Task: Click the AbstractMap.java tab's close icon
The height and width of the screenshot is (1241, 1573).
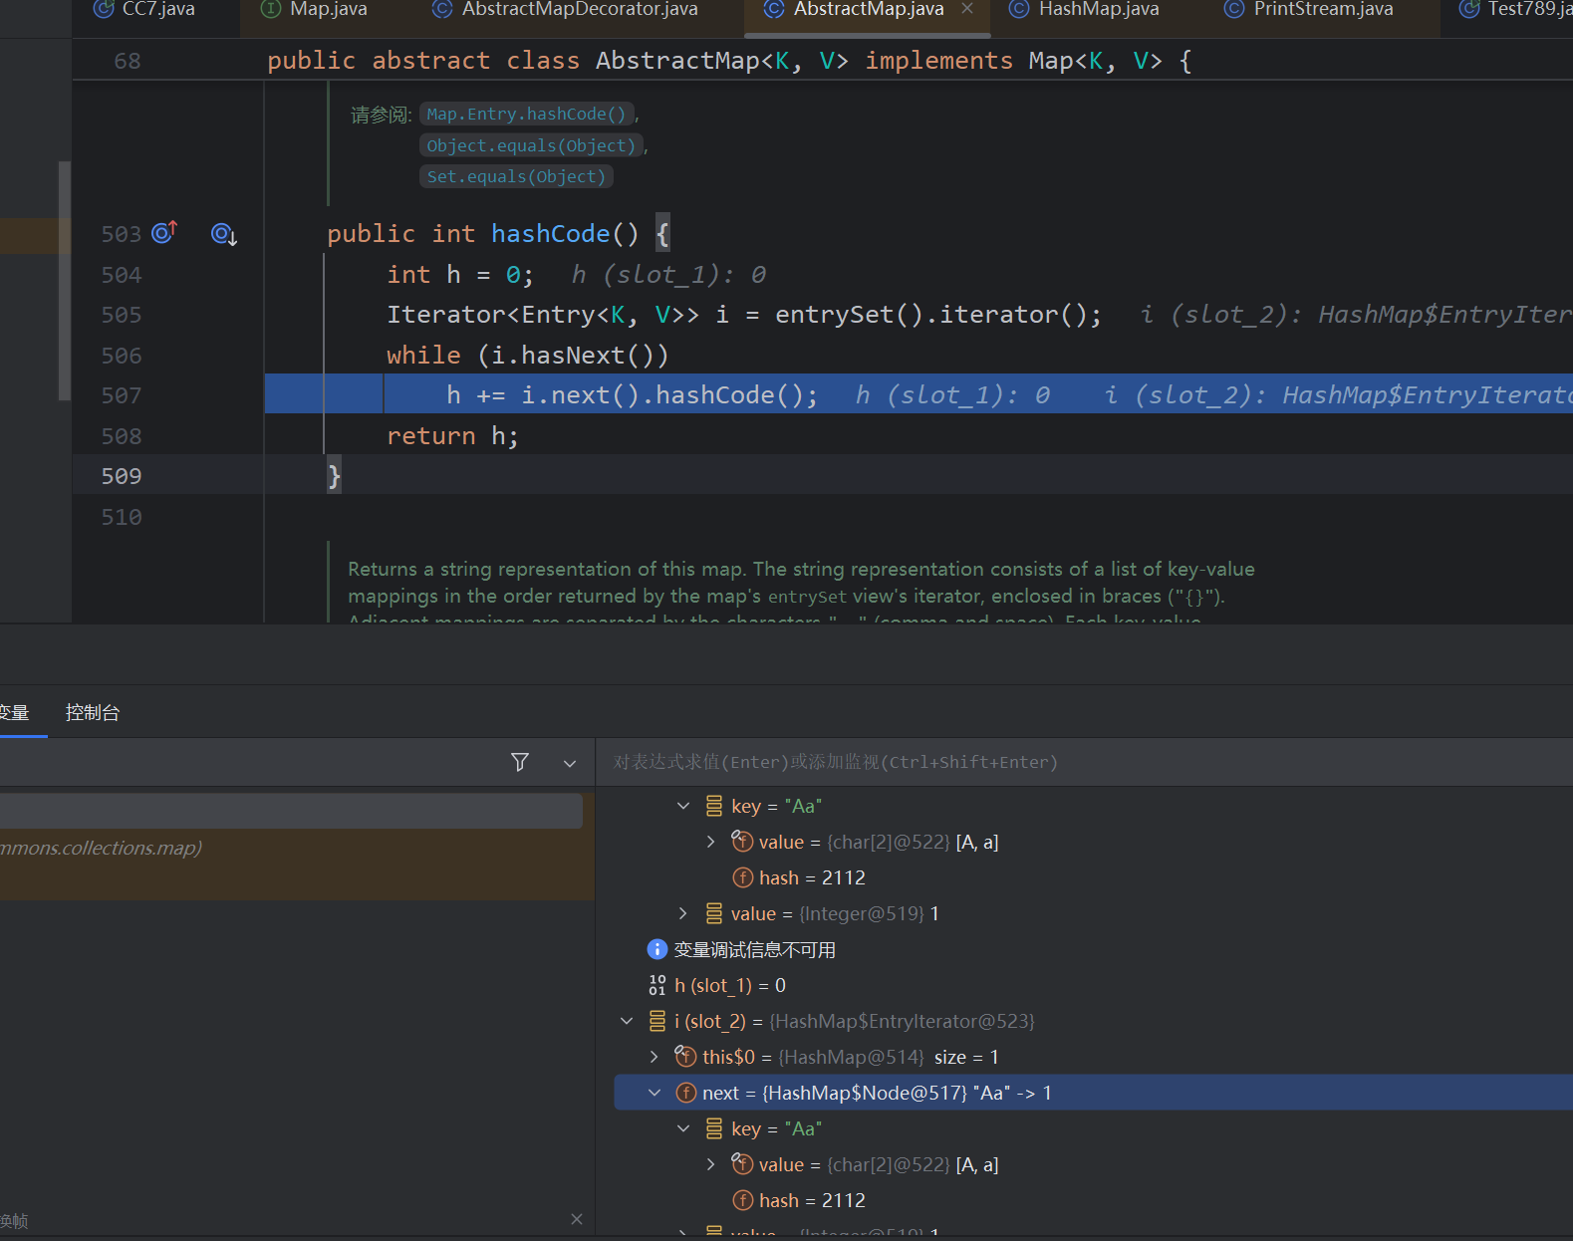Action: [x=967, y=9]
